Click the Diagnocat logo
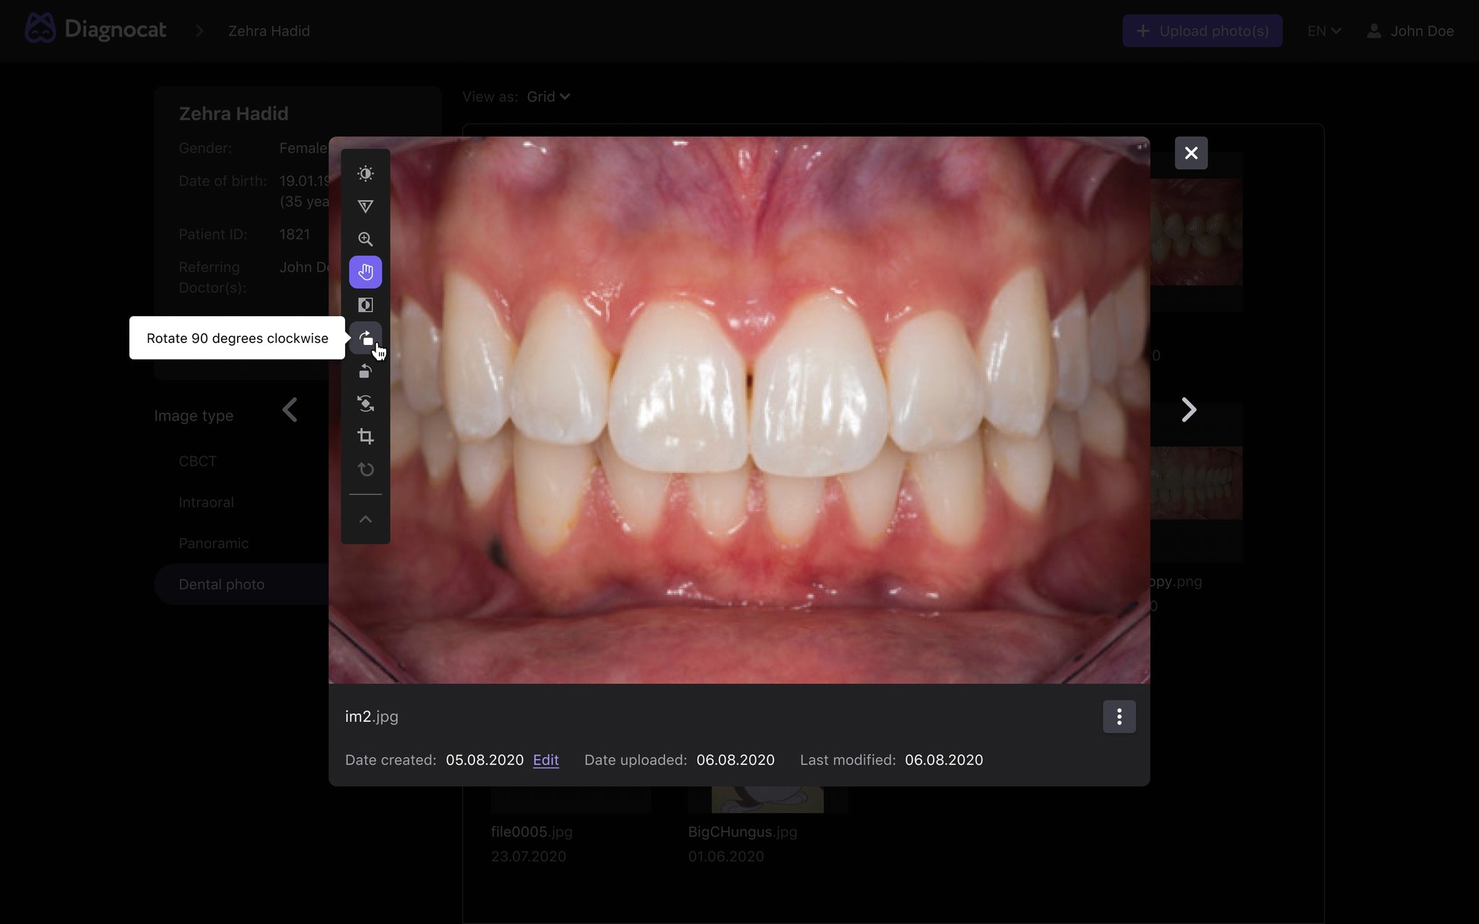This screenshot has height=924, width=1479. pyautogui.click(x=96, y=30)
